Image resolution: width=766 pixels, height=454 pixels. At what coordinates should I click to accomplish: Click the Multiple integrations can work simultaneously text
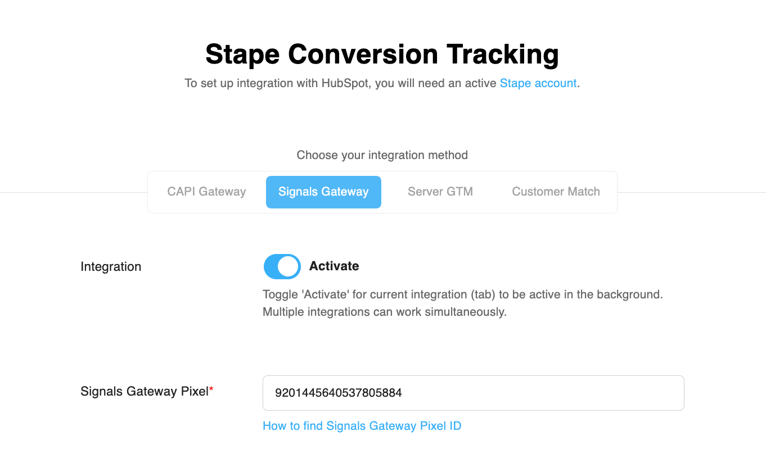pos(384,312)
